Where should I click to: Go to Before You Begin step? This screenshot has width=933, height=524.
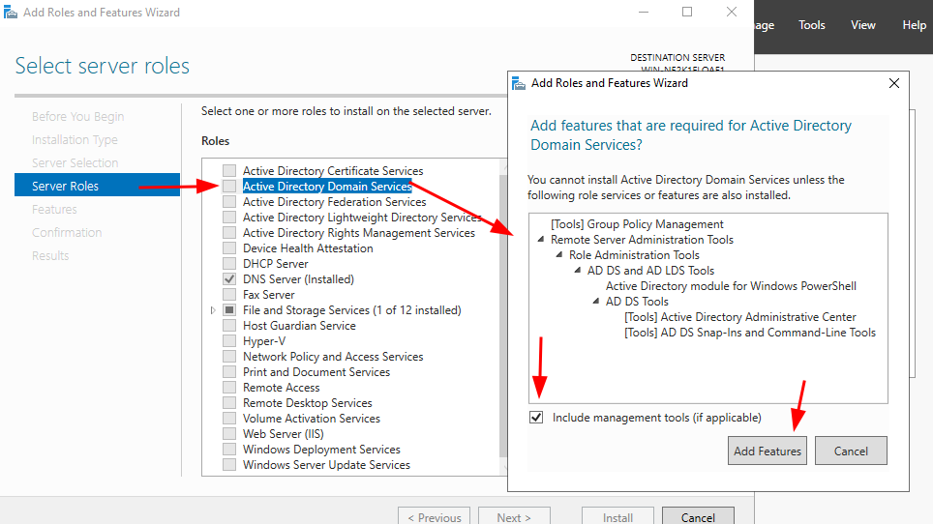(x=78, y=116)
